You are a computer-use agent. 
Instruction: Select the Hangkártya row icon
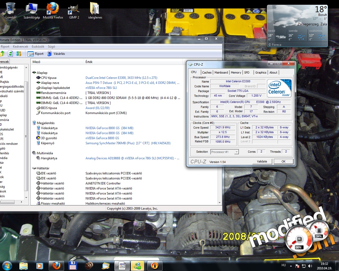(38, 158)
